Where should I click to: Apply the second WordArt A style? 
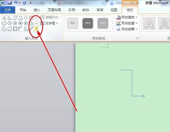[164, 23]
